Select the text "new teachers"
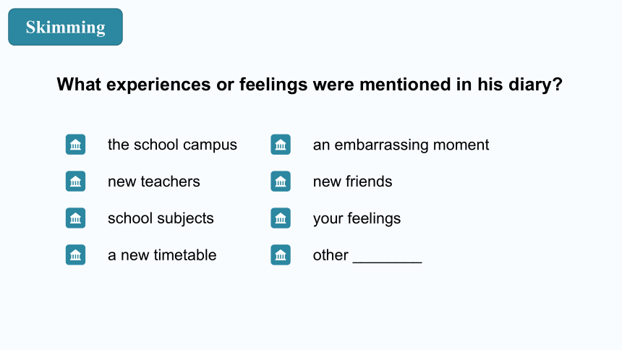This screenshot has height=350, width=622. (x=154, y=182)
